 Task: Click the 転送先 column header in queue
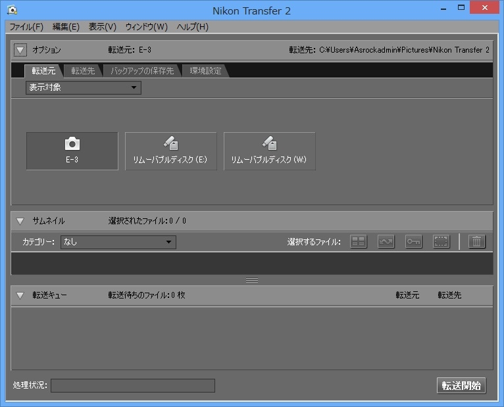[449, 295]
